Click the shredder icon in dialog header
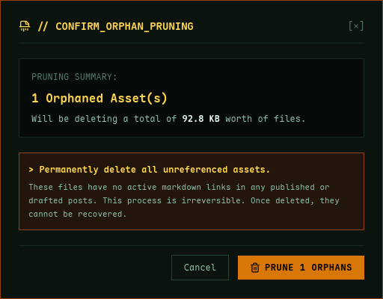This screenshot has height=299, width=383. (25, 26)
